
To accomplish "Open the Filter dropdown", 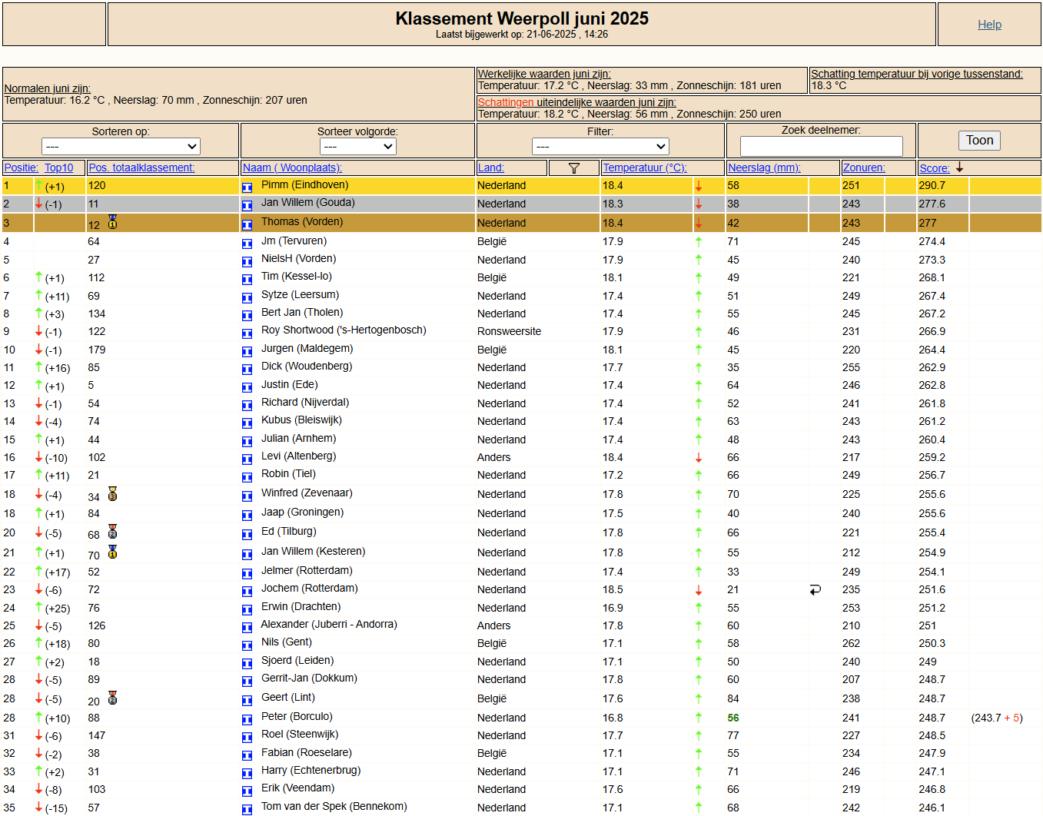I will click(x=600, y=146).
